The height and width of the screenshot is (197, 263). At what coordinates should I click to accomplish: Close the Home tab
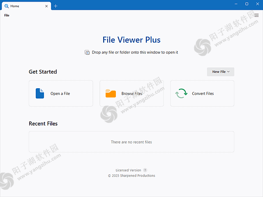pos(46,6)
